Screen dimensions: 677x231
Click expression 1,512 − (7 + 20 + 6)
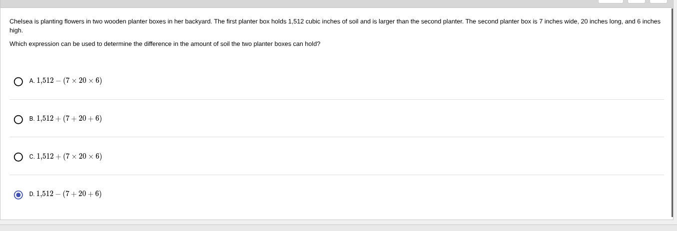(x=69, y=194)
